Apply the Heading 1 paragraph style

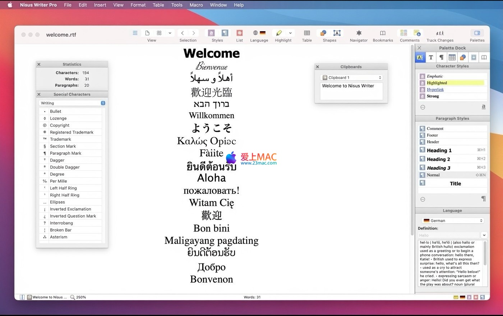[x=439, y=150]
